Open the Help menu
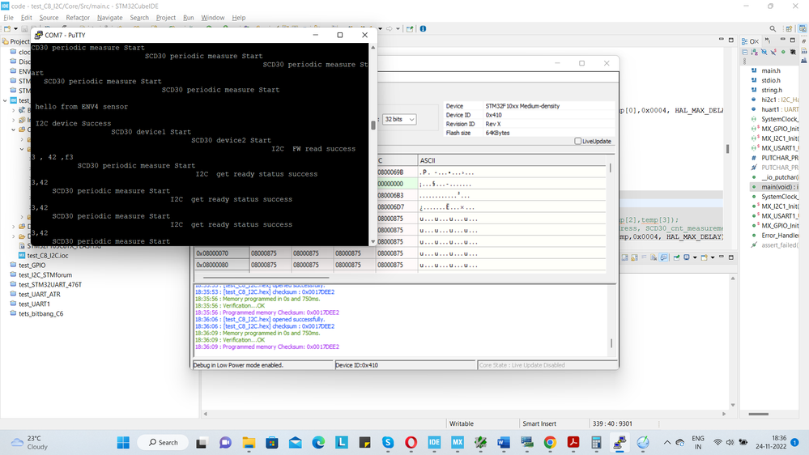This screenshot has width=809, height=455. pyautogui.click(x=239, y=18)
